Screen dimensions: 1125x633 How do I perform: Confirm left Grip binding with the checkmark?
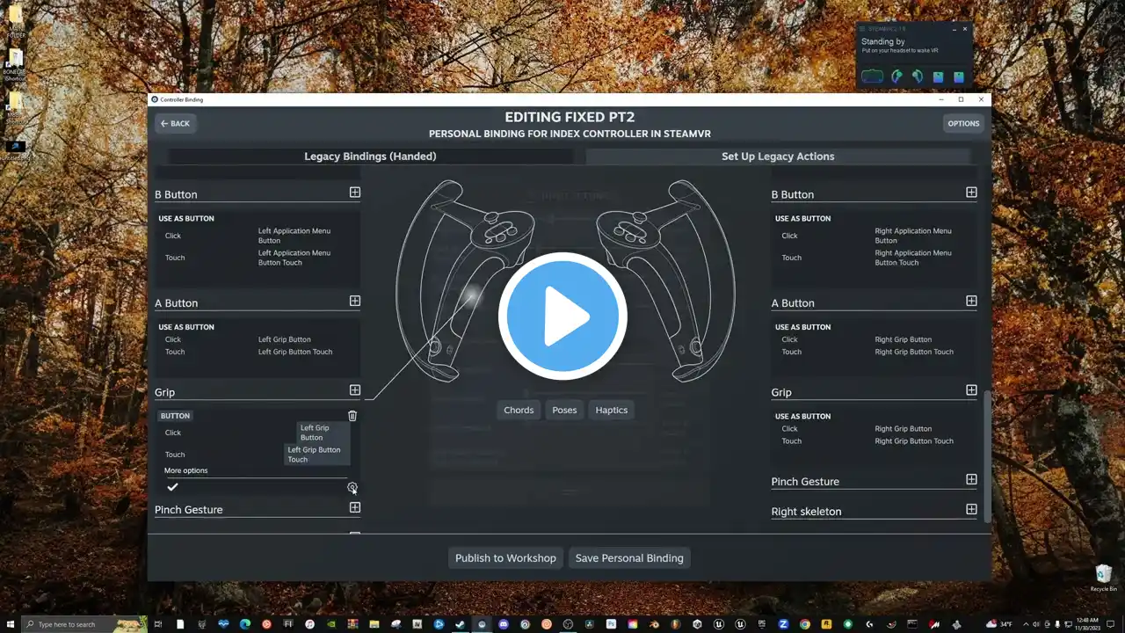click(172, 487)
